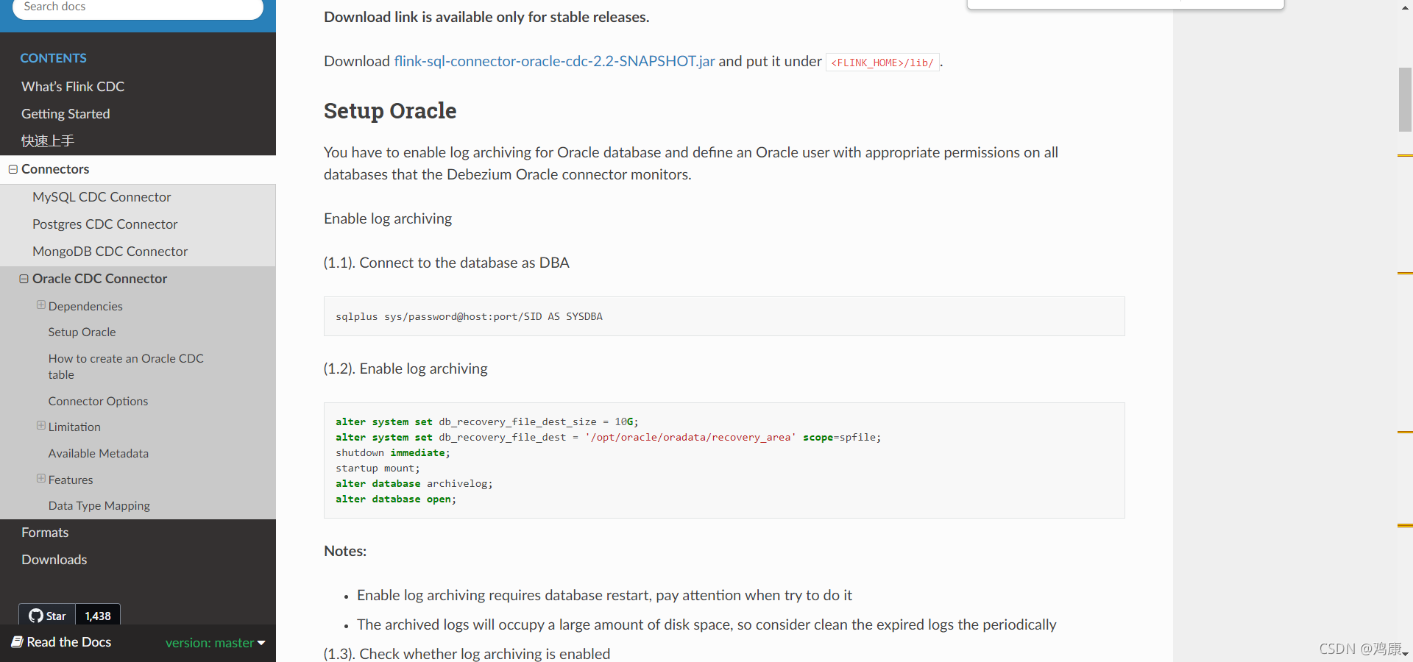The height and width of the screenshot is (662, 1413).
Task: Collapse the Oracle CDC Connector tree node
Action: [24, 279]
